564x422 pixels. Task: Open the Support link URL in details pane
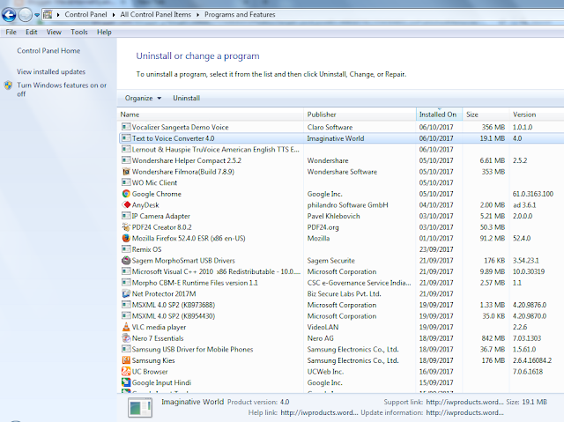click(464, 402)
